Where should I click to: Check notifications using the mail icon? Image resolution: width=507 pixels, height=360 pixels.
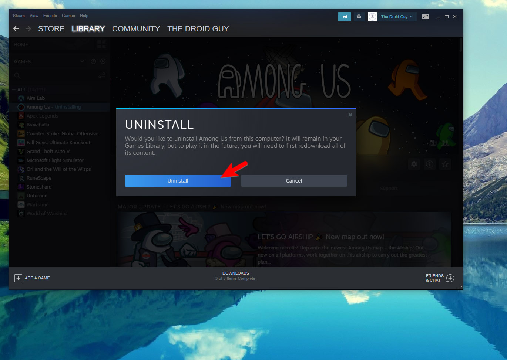(359, 16)
